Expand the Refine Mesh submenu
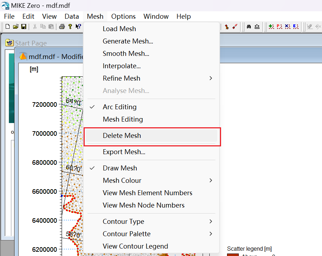Screen dimensions: 322x256 [x=152, y=78]
